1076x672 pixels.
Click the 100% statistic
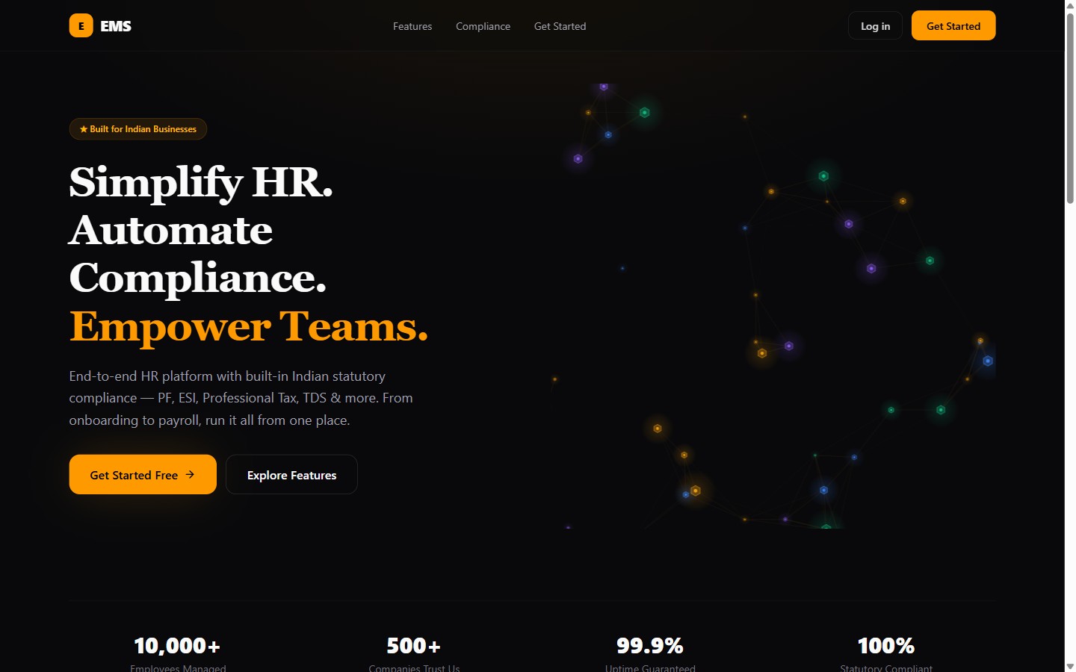(x=886, y=645)
